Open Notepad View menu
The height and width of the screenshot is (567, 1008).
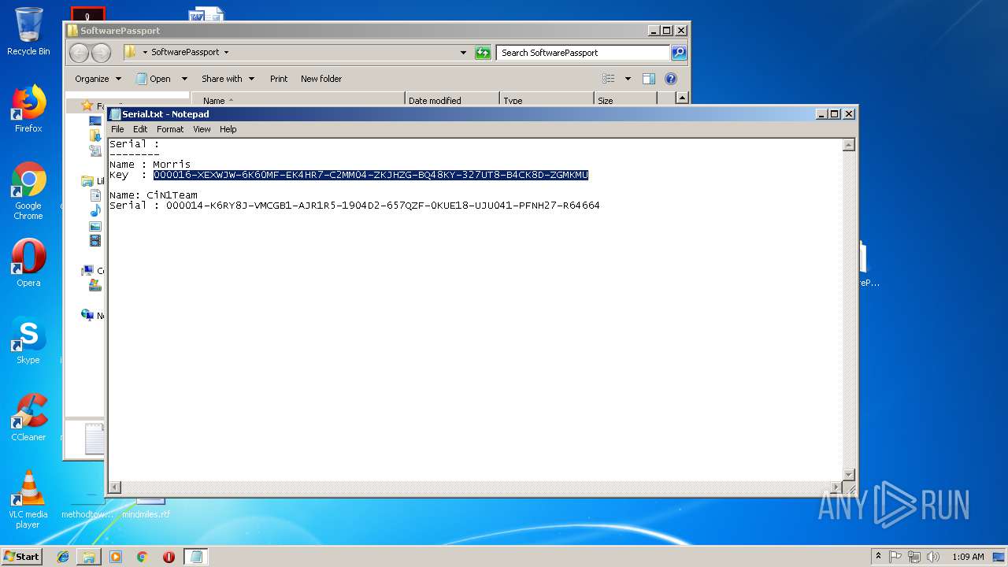202,129
